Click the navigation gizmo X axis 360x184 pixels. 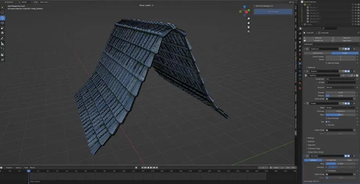point(246,12)
